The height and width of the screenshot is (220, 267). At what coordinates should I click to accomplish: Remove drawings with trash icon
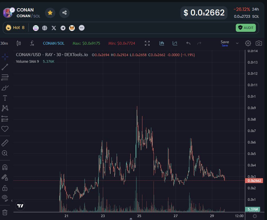pyautogui.click(x=5, y=212)
